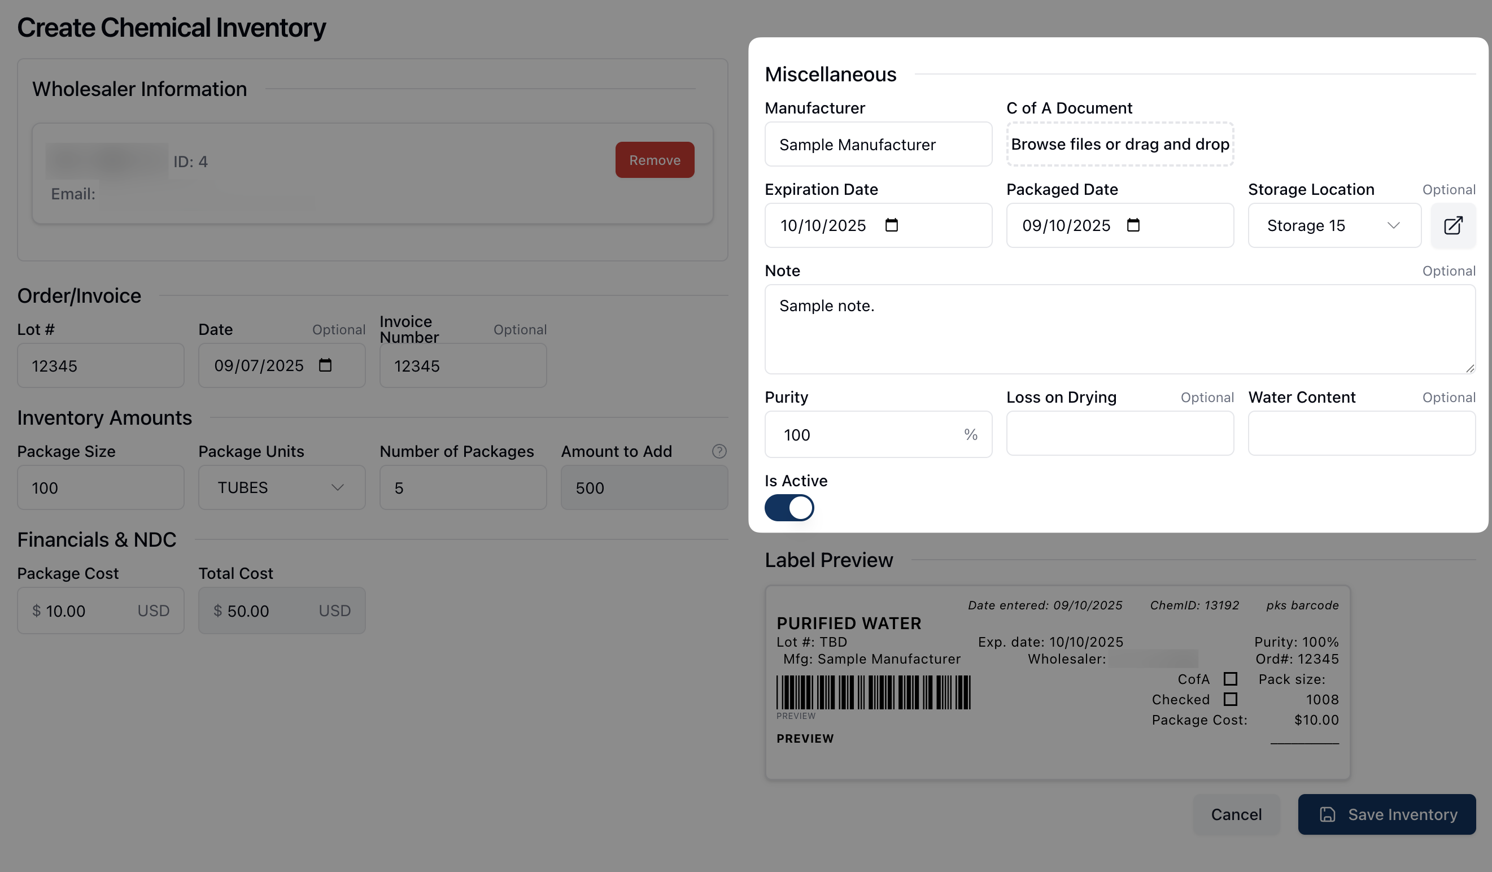
Task: Click into the Water Content field
Action: point(1361,433)
